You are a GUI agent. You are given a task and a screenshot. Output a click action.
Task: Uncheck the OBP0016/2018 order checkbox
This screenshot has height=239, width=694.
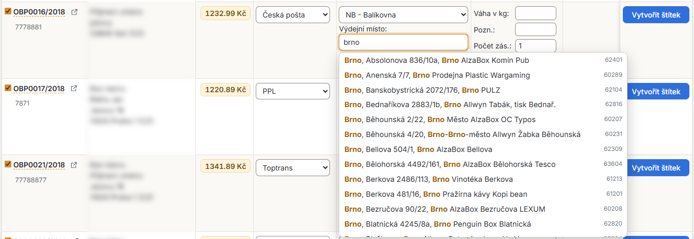click(x=8, y=12)
